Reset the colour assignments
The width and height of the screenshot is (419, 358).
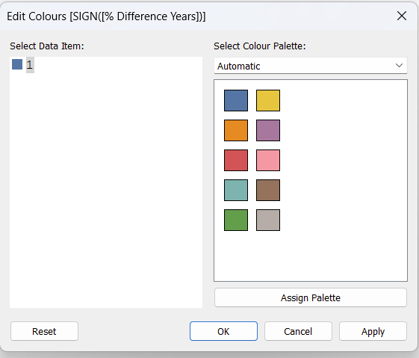(x=44, y=331)
